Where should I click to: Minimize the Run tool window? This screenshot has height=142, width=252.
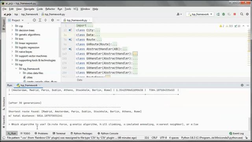tap(248, 85)
